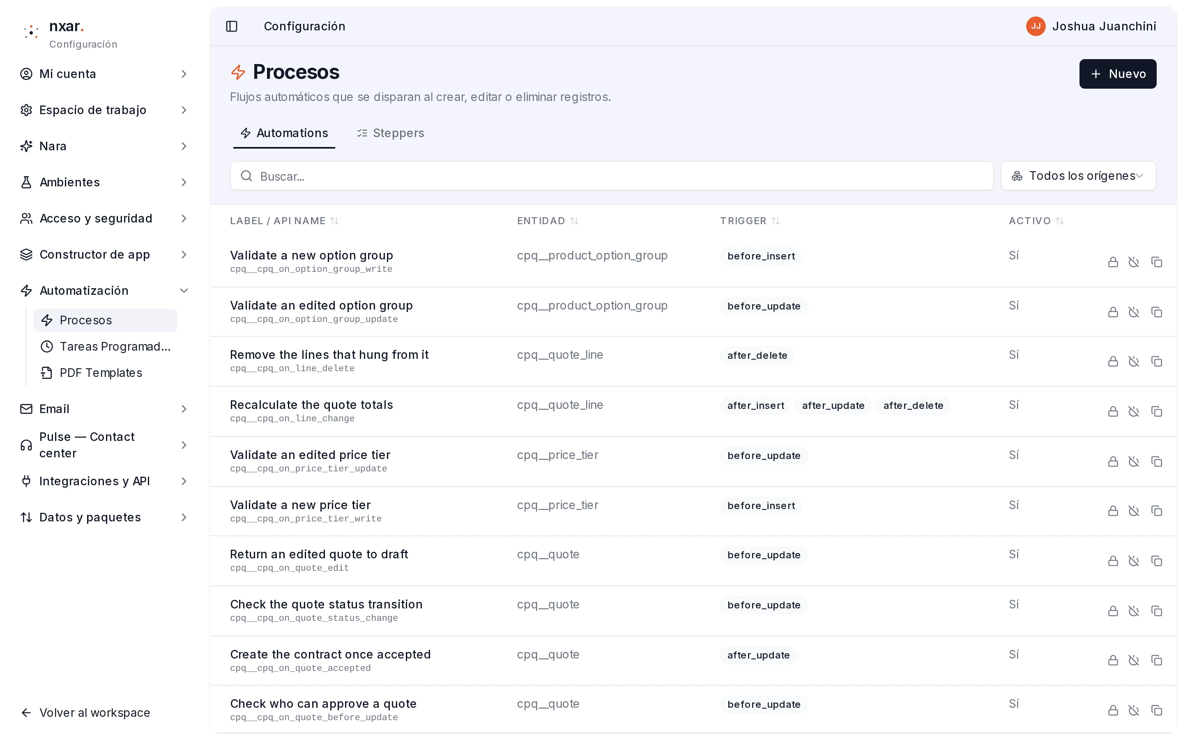Image resolution: width=1183 pixels, height=739 pixels.
Task: Open the Recalculate the quote totals process
Action: point(311,405)
